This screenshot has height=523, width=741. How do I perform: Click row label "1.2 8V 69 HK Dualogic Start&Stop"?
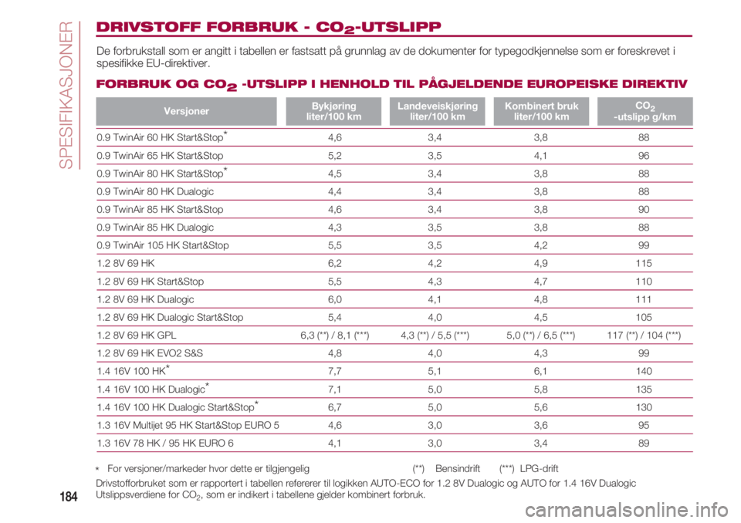(x=170, y=318)
